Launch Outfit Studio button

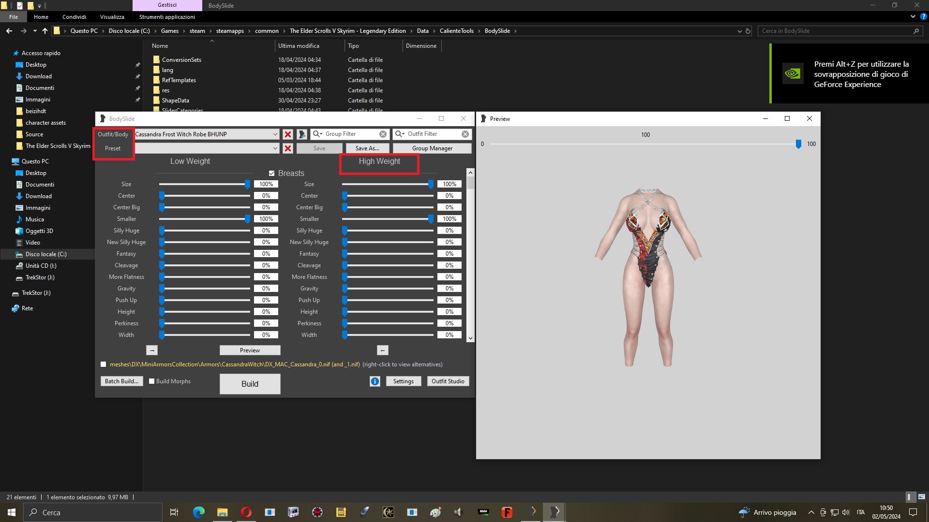click(x=448, y=381)
